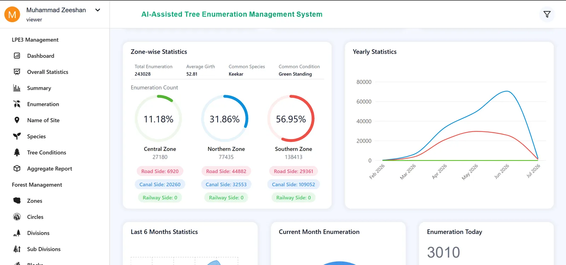Click the Yearly Statistics chart title

coord(375,52)
